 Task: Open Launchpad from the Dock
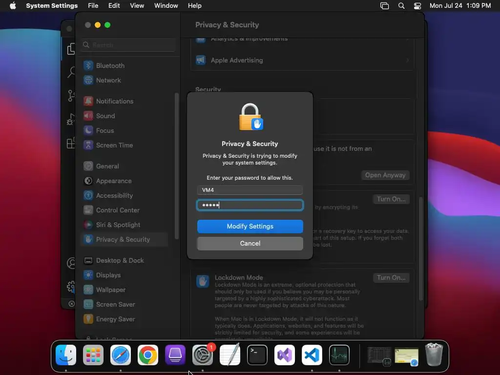[93, 355]
